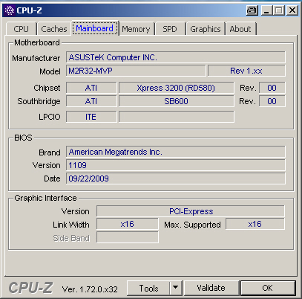Click the SB600 southbridge field
Image resolution: width=302 pixels, height=299 pixels.
point(176,101)
